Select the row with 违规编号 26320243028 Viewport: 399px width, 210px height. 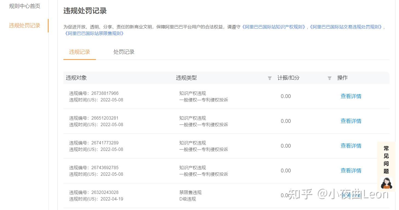pos(94,192)
